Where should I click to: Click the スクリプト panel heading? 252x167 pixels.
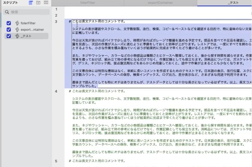point(10,3)
